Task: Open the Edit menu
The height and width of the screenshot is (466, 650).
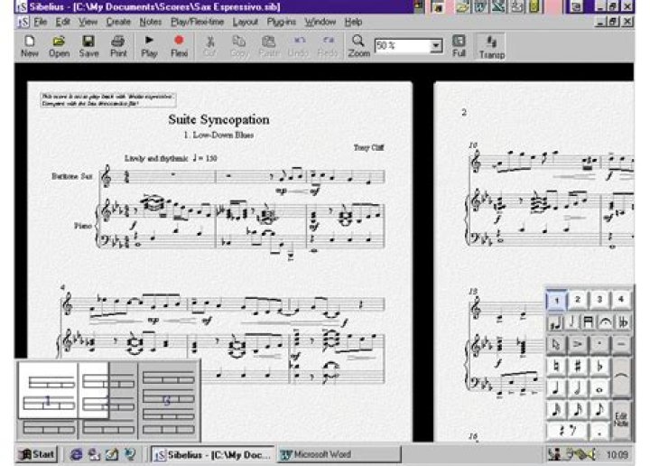Action: pyautogui.click(x=63, y=22)
